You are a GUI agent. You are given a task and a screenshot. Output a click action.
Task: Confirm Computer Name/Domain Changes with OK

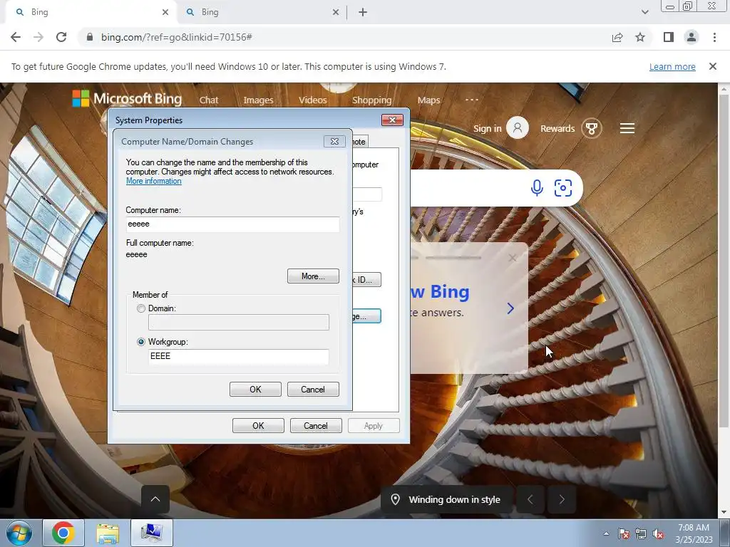pos(255,390)
